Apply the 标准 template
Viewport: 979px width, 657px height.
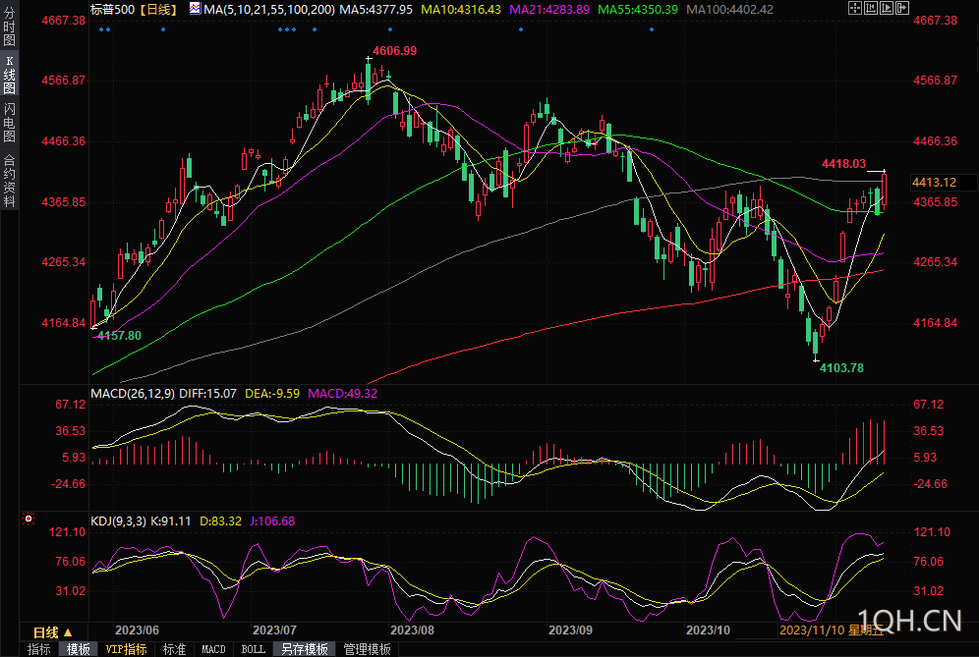point(174,649)
